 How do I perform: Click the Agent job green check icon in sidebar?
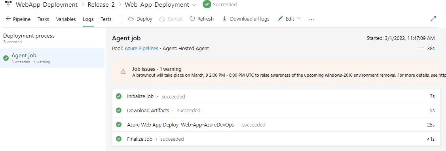pyautogui.click(x=6, y=58)
